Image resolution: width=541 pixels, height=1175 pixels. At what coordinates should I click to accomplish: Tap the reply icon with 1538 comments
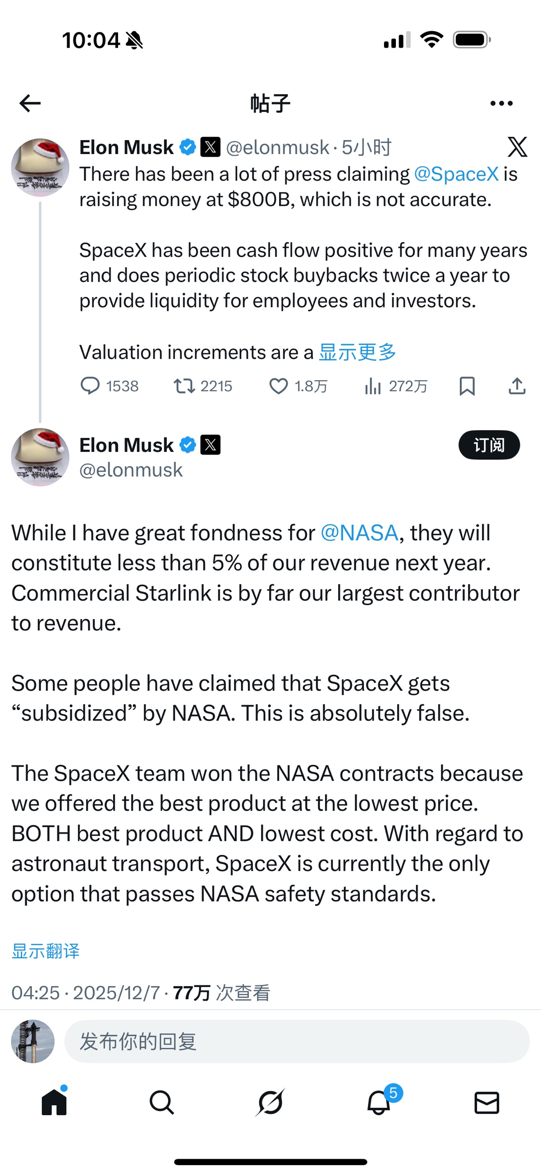(90, 386)
